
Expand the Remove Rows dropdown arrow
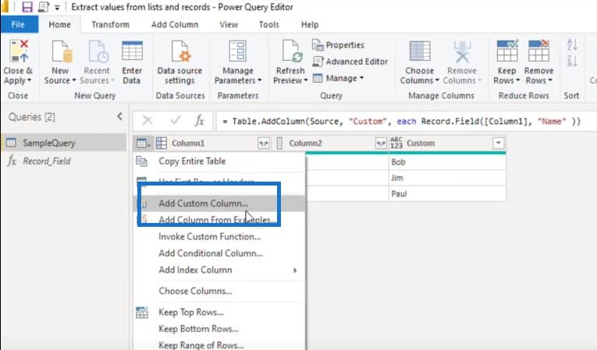tap(550, 80)
